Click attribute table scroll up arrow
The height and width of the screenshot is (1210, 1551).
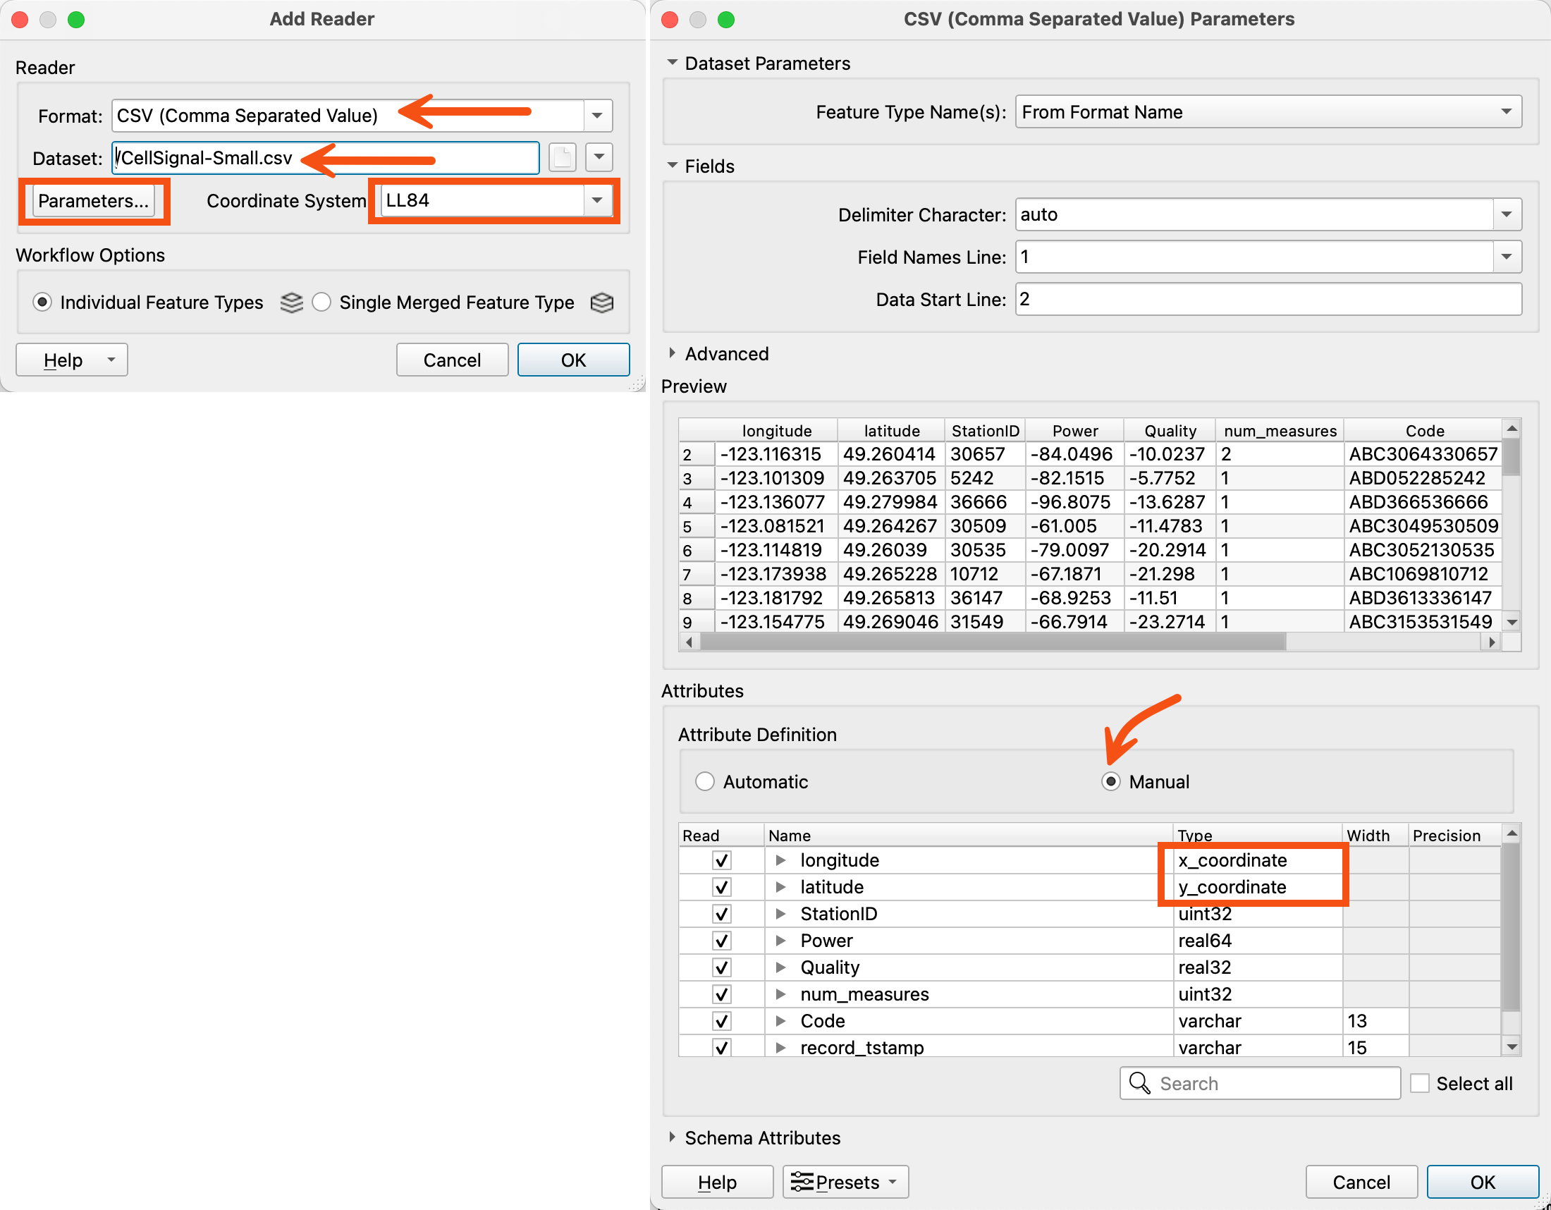pyautogui.click(x=1512, y=833)
